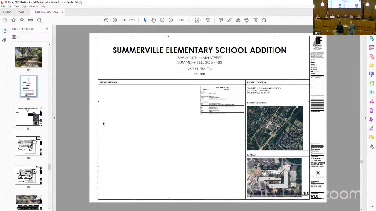The image size is (376, 211).
Task: Select the Hand pan tool
Action: (153, 20)
